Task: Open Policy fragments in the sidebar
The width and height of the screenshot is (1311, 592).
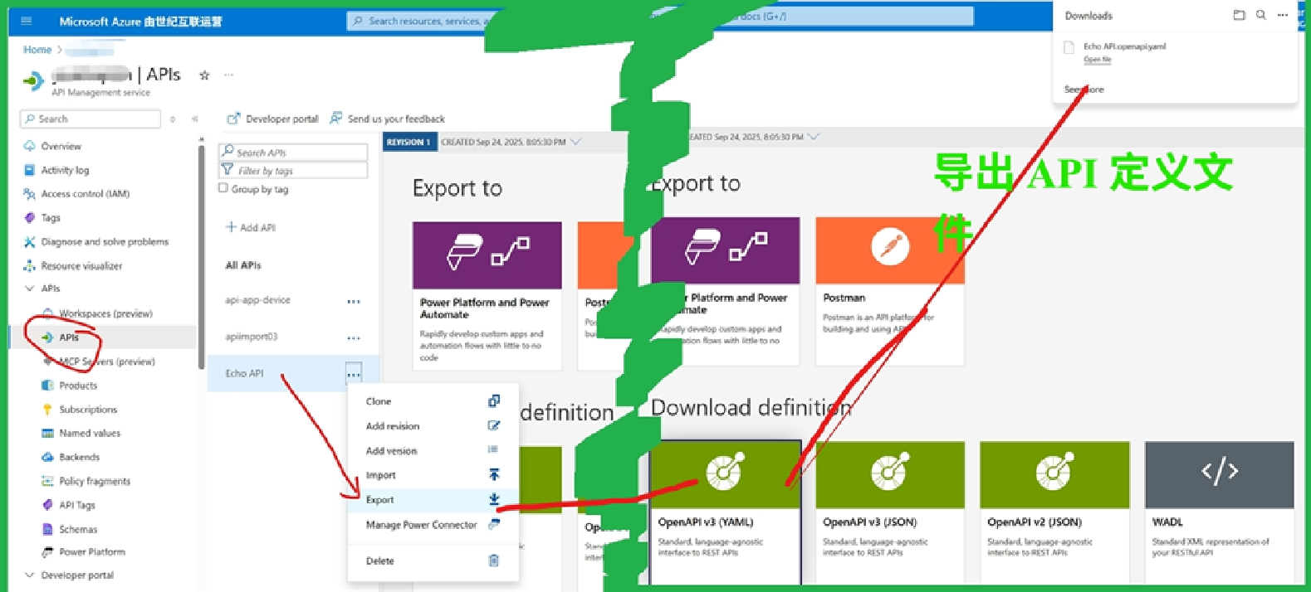Action: click(x=95, y=482)
